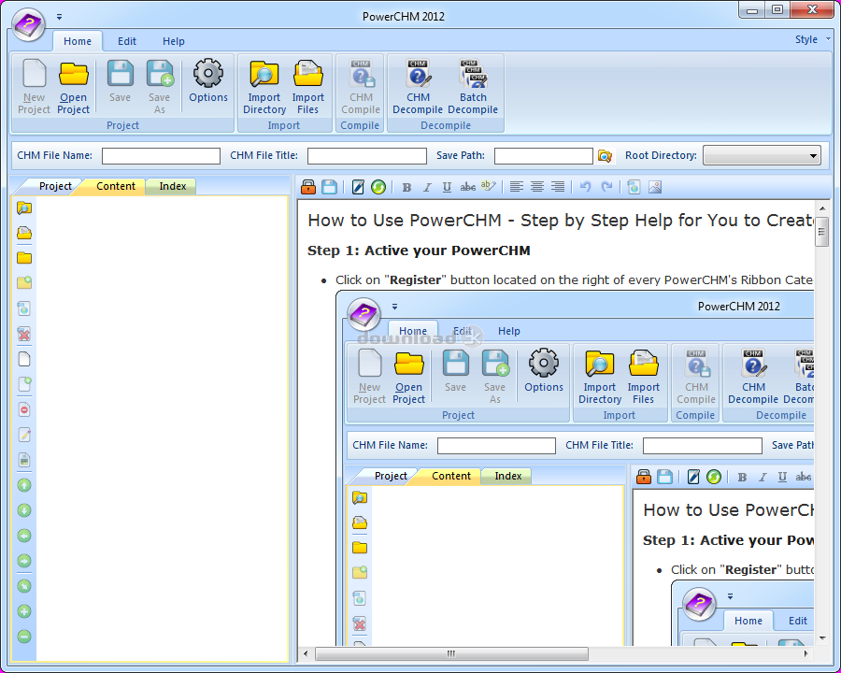Click the Batch Decompile ribbon button
Image resolution: width=841 pixels, height=673 pixels.
473,86
